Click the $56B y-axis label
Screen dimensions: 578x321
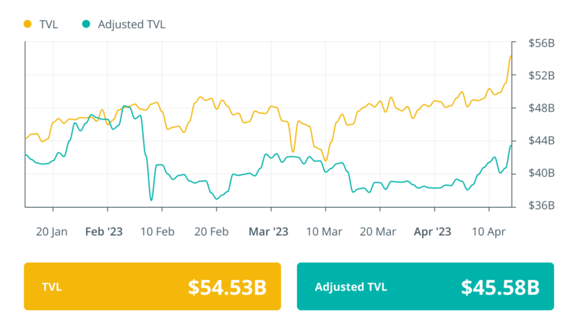pos(541,43)
